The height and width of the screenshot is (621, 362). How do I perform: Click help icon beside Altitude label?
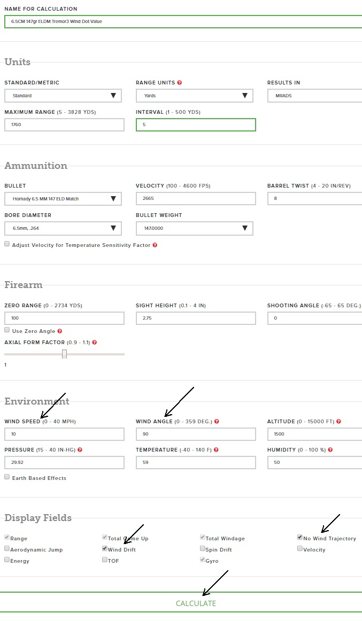[339, 422]
